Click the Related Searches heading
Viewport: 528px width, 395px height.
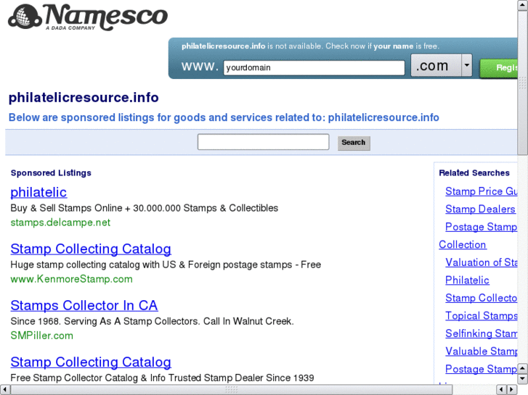click(474, 173)
